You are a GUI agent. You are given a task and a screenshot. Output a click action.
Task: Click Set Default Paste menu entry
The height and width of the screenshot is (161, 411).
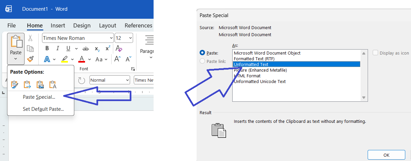point(43,109)
